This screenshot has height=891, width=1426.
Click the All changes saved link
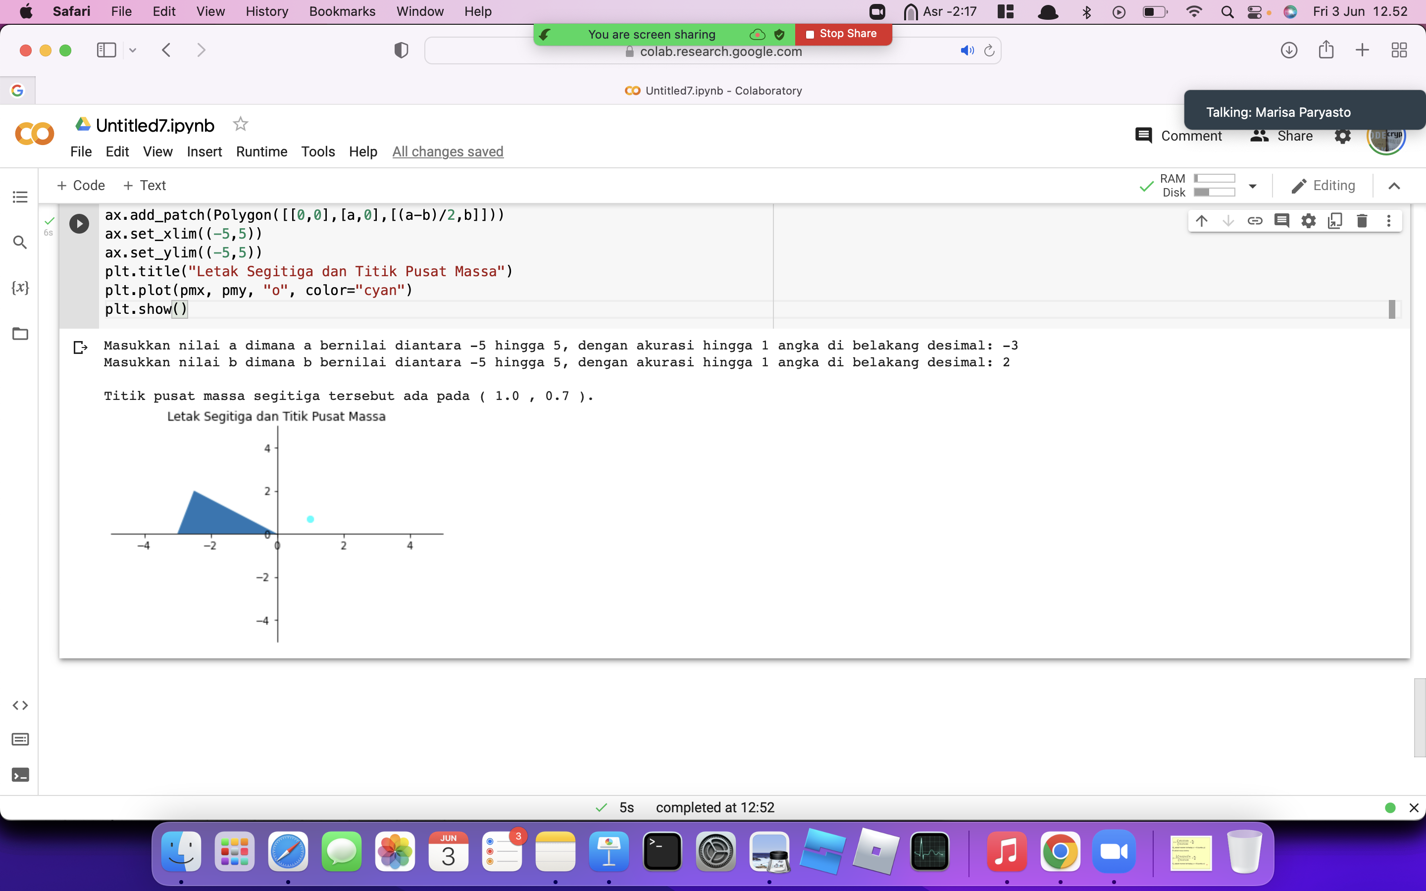coord(448,151)
